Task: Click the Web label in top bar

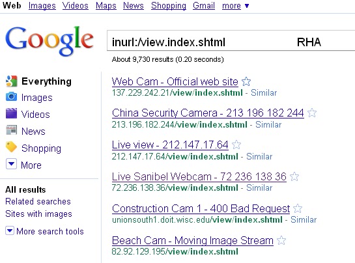Action: click(12, 5)
